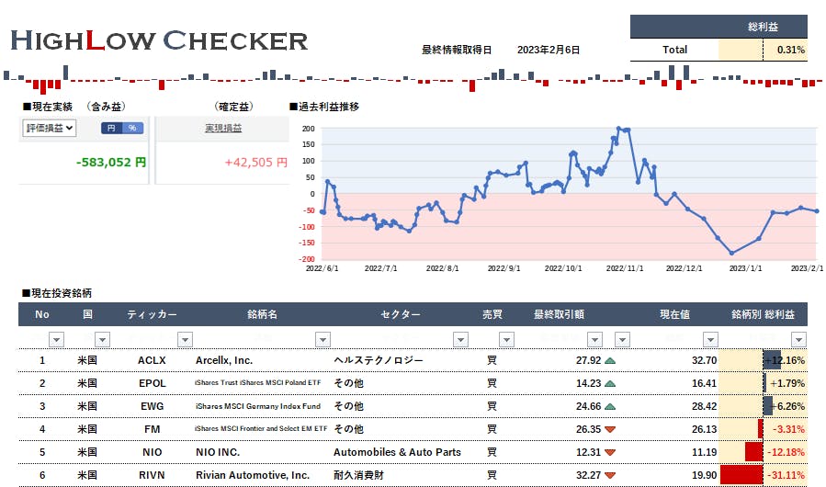Click the ACLX ticker cell
This screenshot has height=487, width=826.
click(152, 360)
